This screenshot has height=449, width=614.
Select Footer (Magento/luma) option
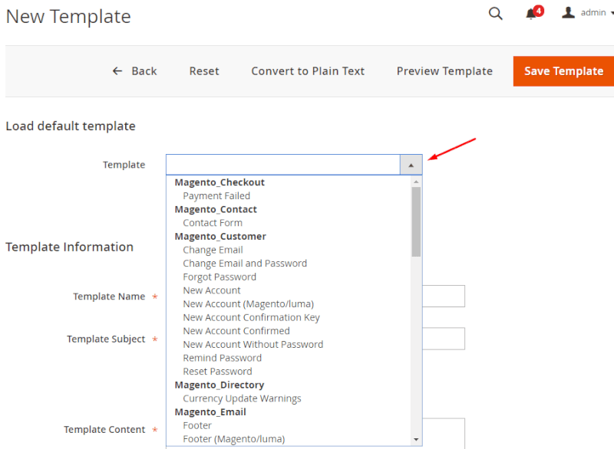click(234, 439)
